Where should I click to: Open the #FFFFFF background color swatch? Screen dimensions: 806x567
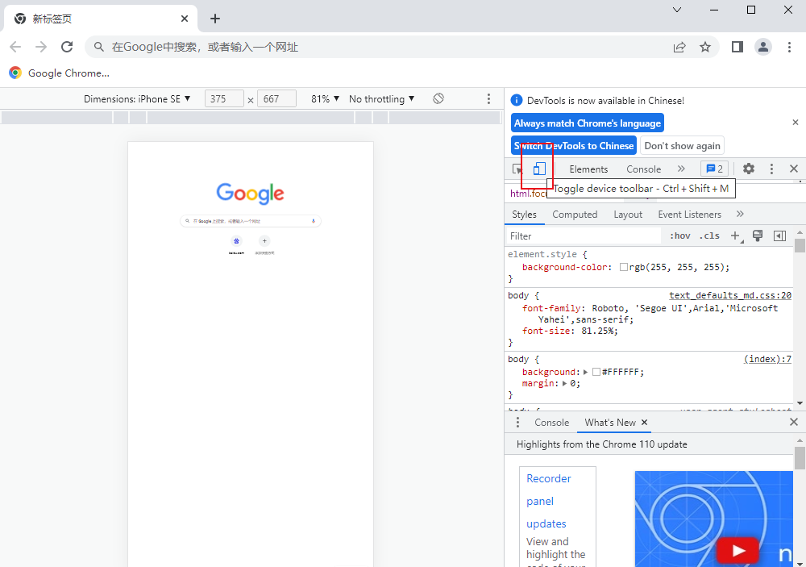coord(596,372)
